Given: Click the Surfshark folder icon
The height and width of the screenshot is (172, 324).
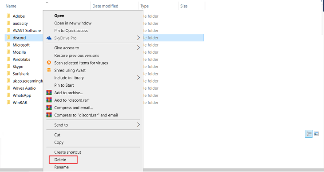Looking at the screenshot, I should (x=8, y=74).
